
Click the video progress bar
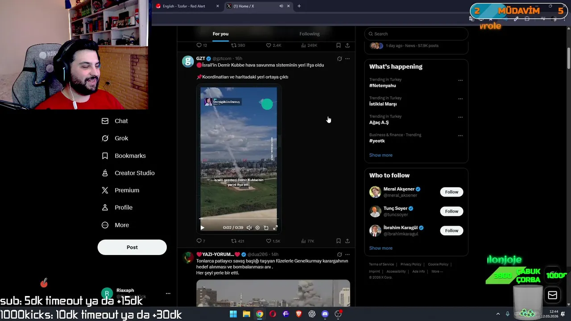(x=239, y=219)
